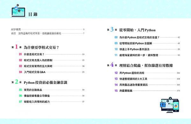The height and width of the screenshot is (124, 191).
Task: Go to section 03 程式交易常用的五大策略
Action: pyautogui.click(x=52, y=66)
